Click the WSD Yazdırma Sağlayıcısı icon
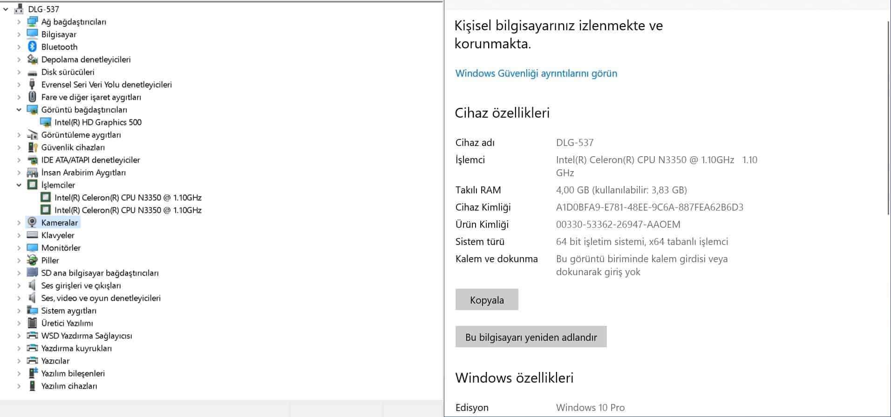 point(32,335)
